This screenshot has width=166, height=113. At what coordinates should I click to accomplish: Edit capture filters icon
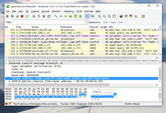pos(121,16)
